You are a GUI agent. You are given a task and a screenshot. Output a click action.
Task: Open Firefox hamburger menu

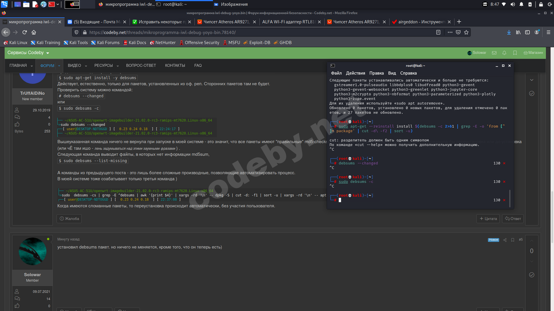[x=548, y=32]
